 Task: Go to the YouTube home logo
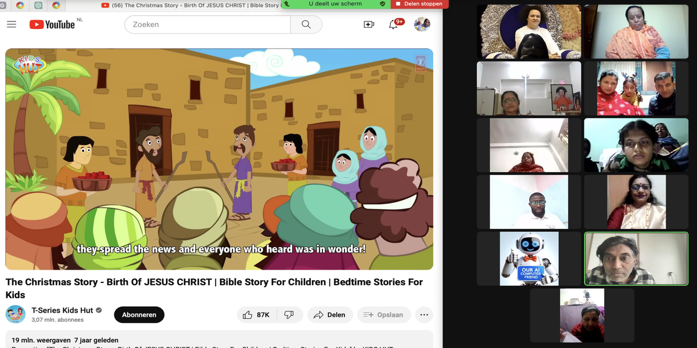pos(52,24)
